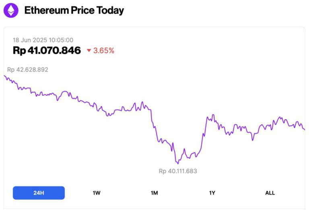Show the 1Y price history
The height and width of the screenshot is (210, 309).
point(212,193)
